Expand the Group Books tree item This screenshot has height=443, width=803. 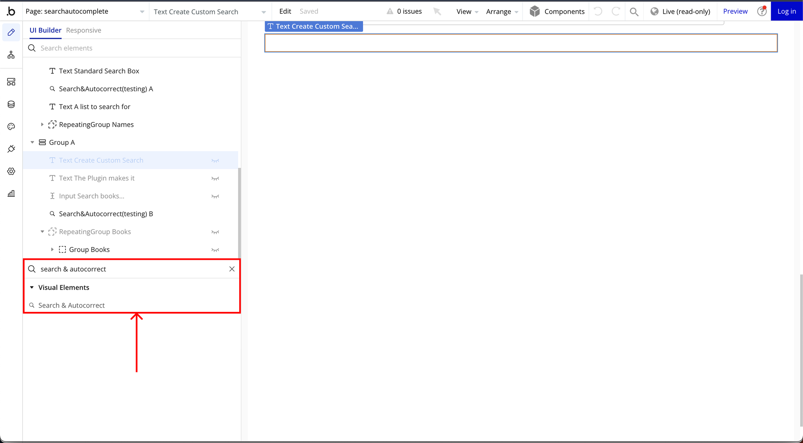click(51, 249)
